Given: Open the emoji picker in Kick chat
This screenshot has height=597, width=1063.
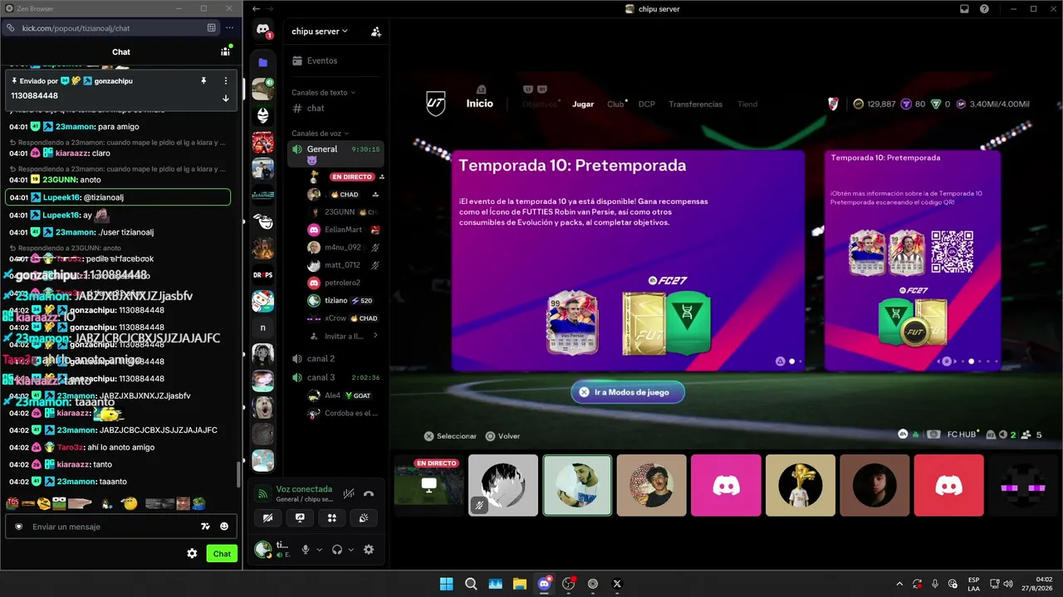Looking at the screenshot, I should coord(224,527).
